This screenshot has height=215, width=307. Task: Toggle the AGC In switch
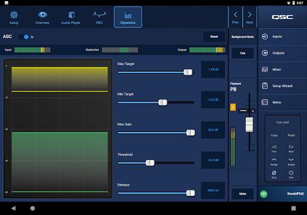coord(24,37)
